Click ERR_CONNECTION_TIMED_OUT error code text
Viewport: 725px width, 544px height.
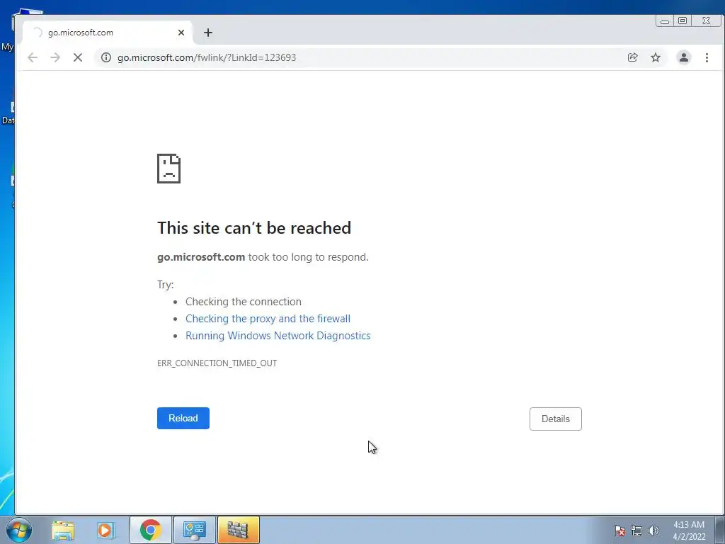pos(217,363)
